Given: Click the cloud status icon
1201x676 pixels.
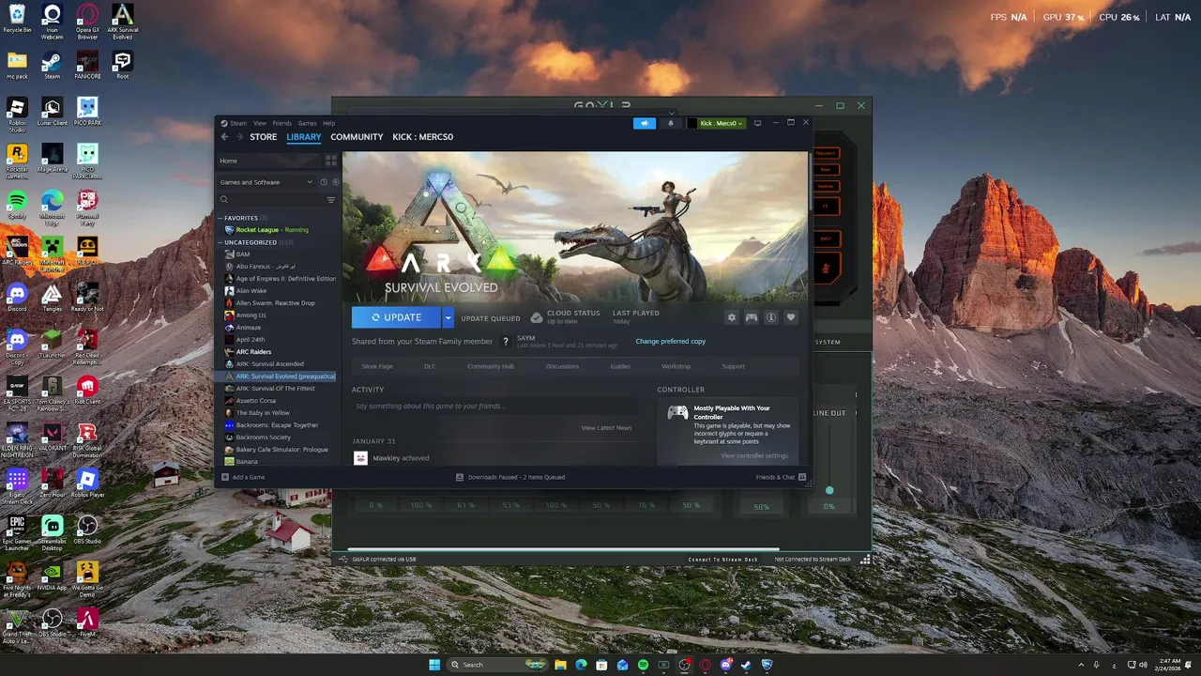Looking at the screenshot, I should [537, 317].
